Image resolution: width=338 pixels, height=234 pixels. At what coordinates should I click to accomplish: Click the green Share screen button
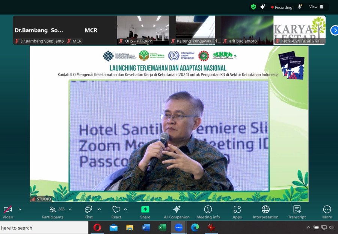point(145,212)
